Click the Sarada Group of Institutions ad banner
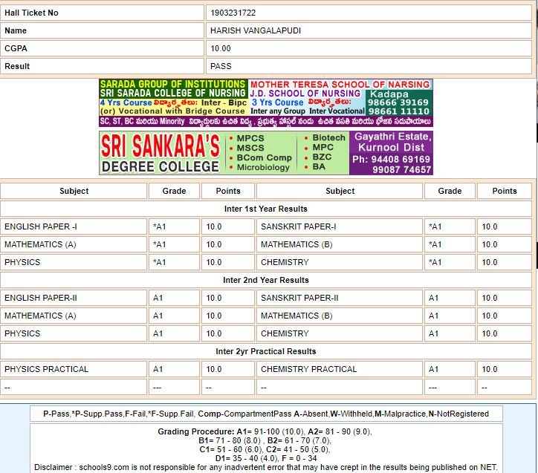 [173, 97]
